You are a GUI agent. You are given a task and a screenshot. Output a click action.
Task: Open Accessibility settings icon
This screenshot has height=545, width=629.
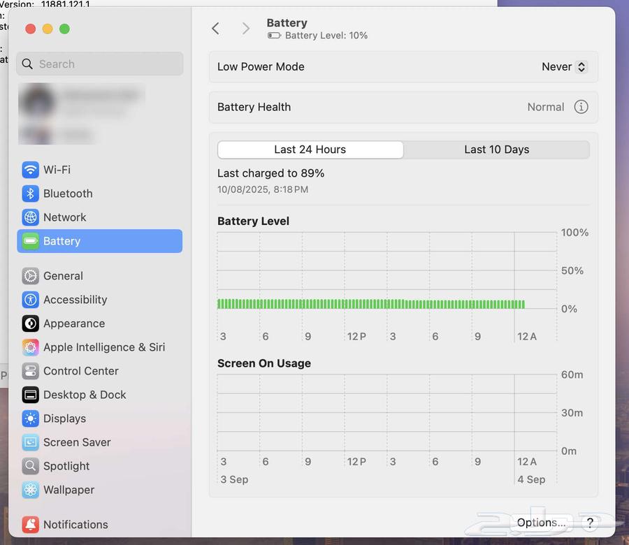point(30,300)
